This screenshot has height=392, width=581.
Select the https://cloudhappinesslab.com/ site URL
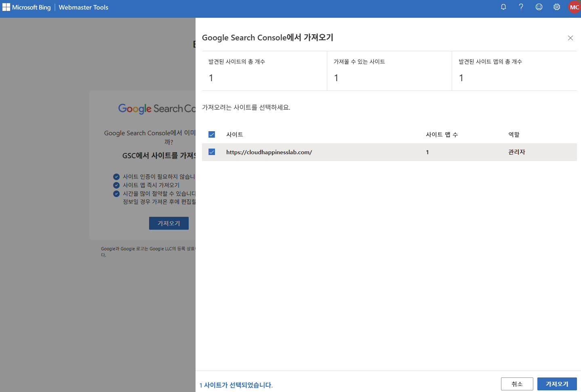click(269, 152)
